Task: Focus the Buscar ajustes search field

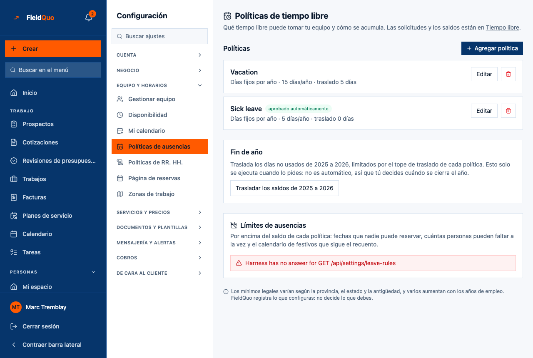Action: pyautogui.click(x=159, y=36)
